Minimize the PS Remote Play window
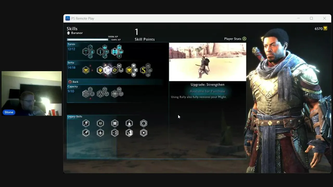The height and width of the screenshot is (187, 333). [x=298, y=18]
